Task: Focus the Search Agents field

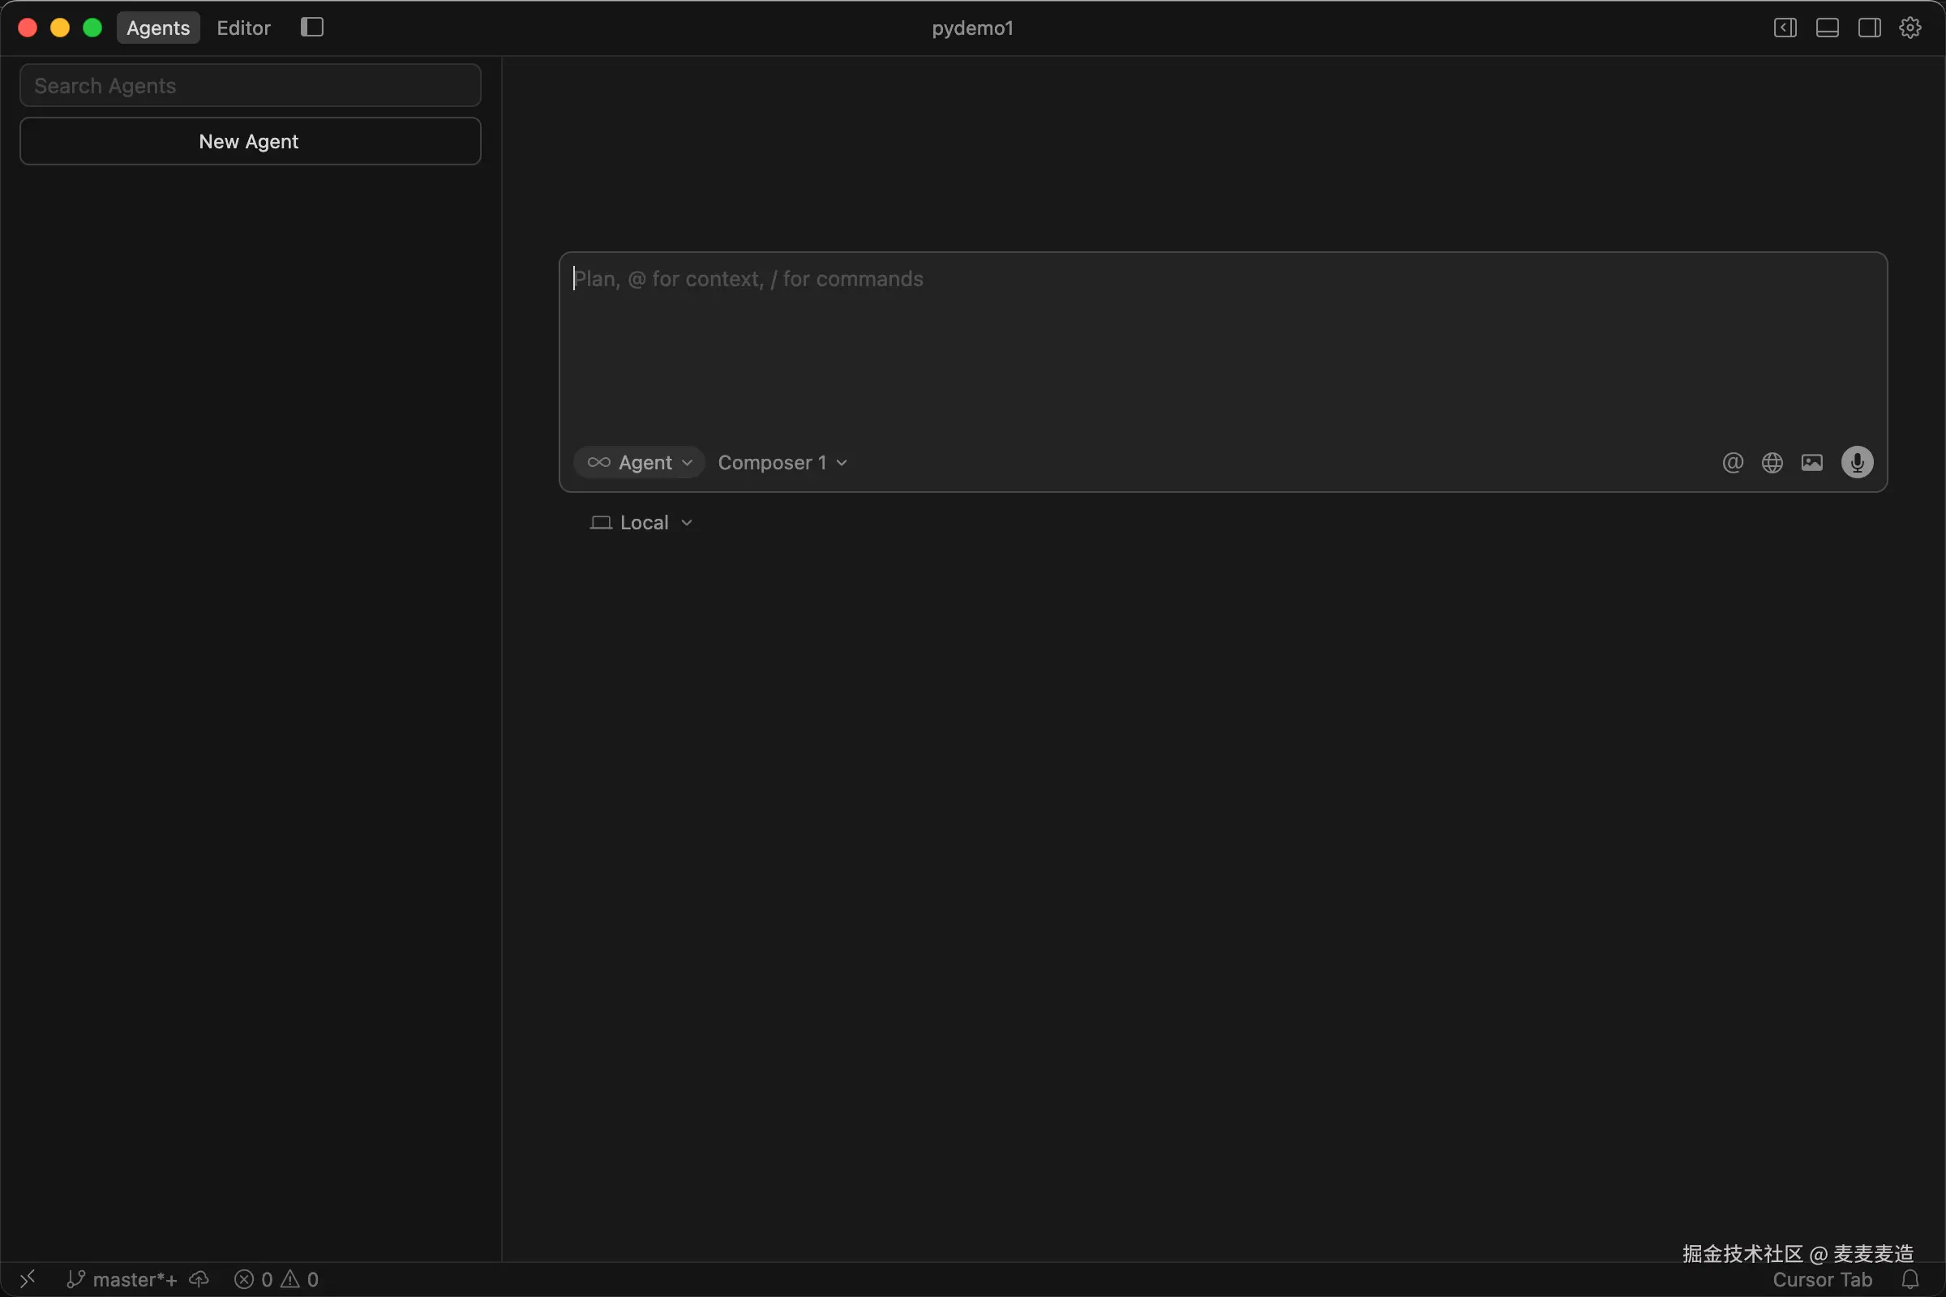Action: [250, 85]
